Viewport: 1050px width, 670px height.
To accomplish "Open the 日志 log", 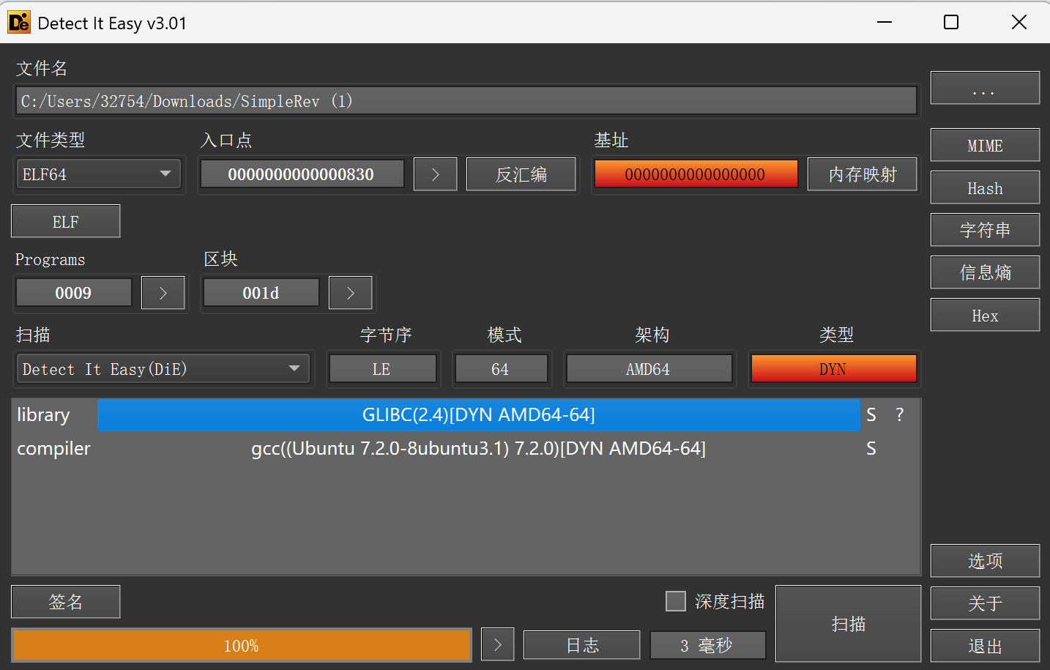I will point(582,645).
